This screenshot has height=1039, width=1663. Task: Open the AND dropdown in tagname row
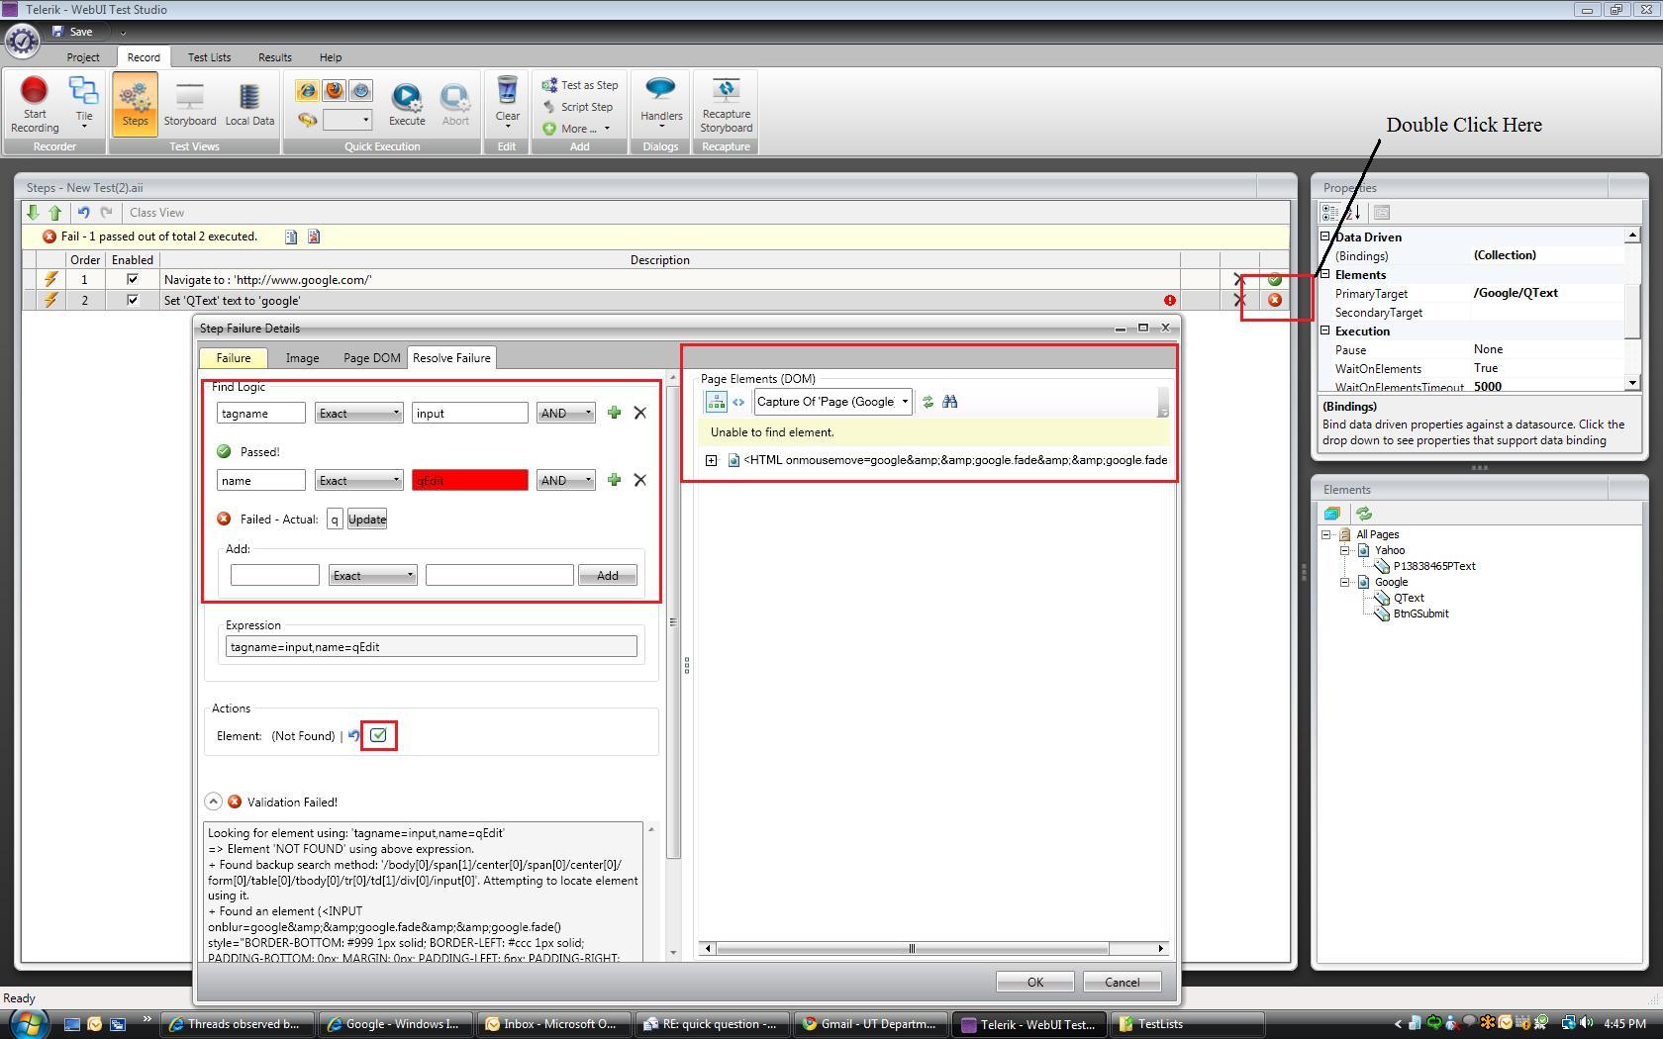[x=565, y=413]
